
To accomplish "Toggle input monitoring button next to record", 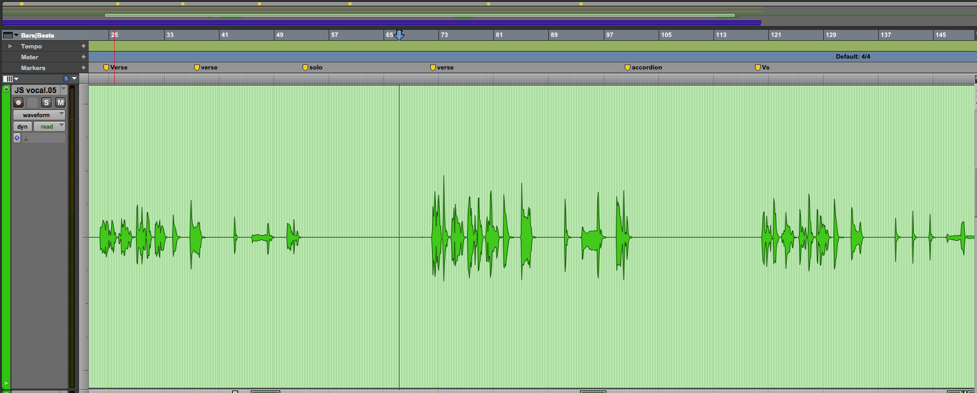I will coord(32,103).
